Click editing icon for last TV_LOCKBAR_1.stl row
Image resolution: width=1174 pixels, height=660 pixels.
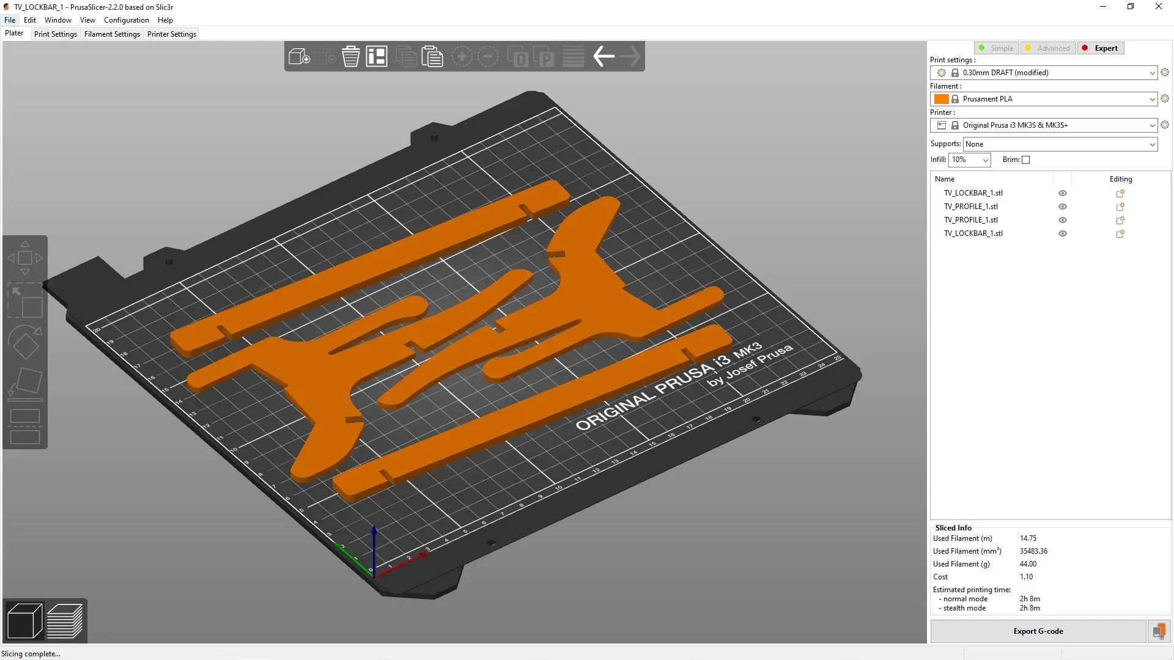[1120, 233]
